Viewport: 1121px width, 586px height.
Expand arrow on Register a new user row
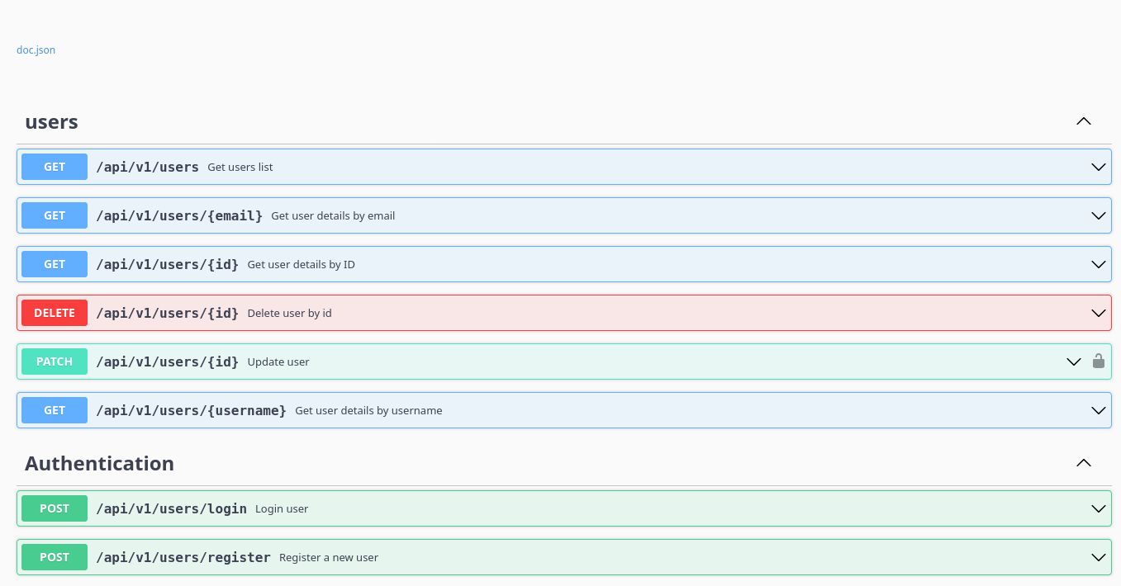click(1098, 557)
